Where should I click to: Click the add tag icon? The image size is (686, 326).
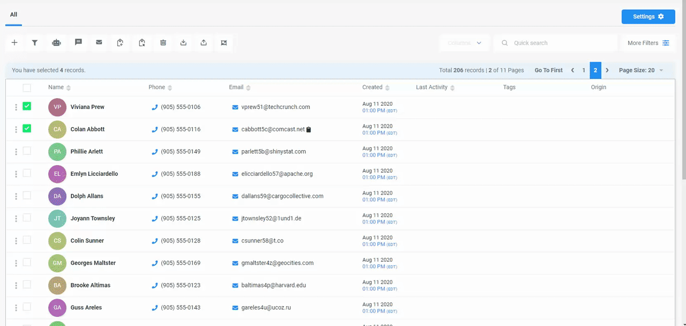(x=121, y=43)
